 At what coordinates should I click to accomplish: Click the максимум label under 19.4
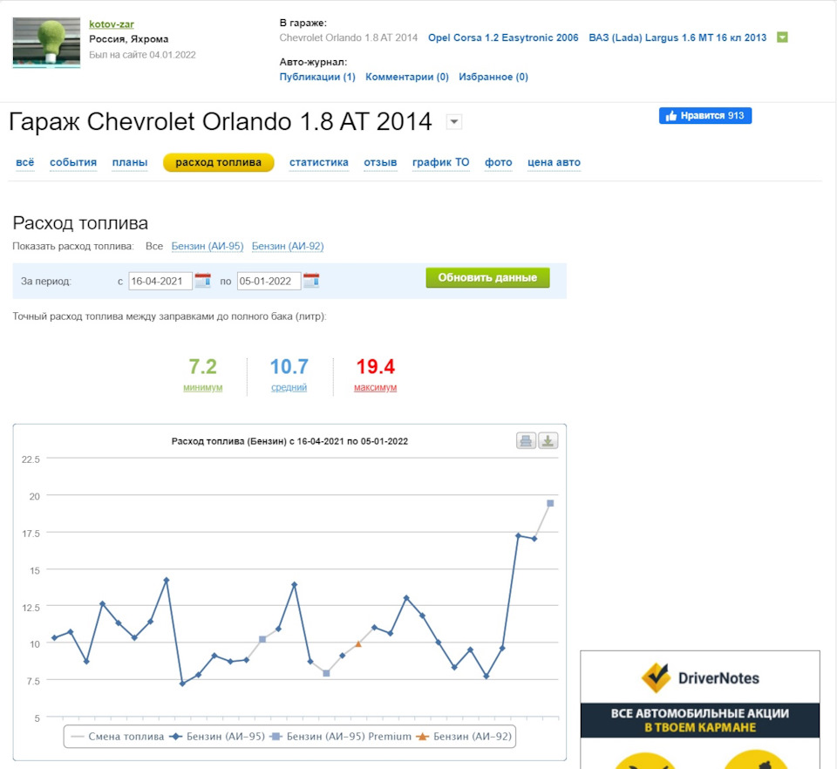coord(375,387)
